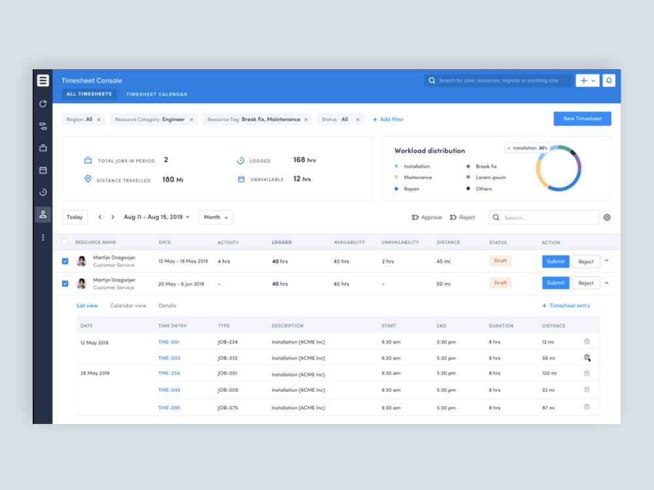Screen dimensions: 654x490
Task: Open the briefcase Jobs icon in sidebar
Action: 43,148
